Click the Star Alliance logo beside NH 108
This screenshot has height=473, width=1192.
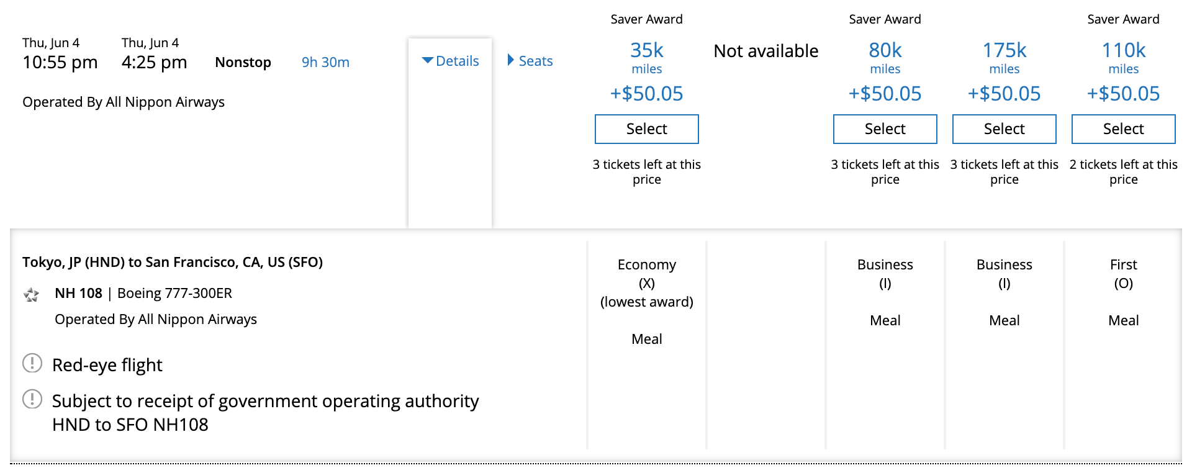pyautogui.click(x=31, y=294)
